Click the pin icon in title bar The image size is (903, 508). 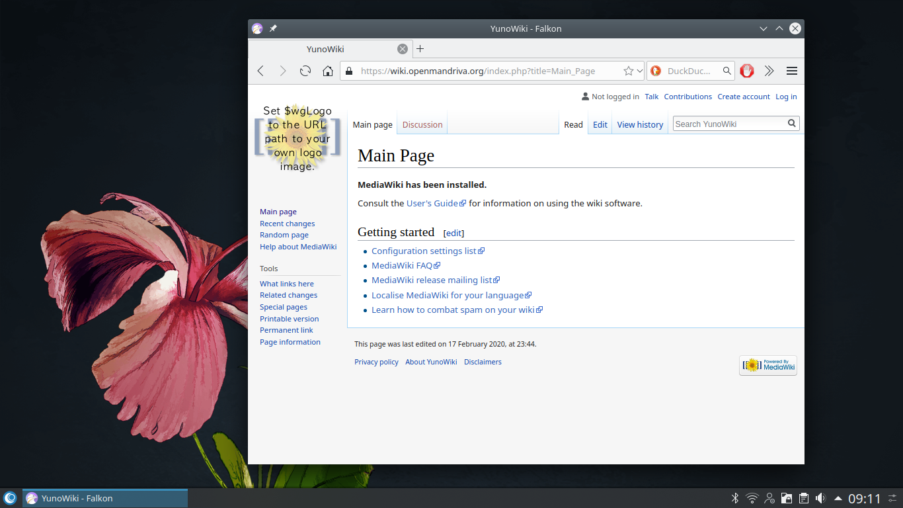click(273, 28)
